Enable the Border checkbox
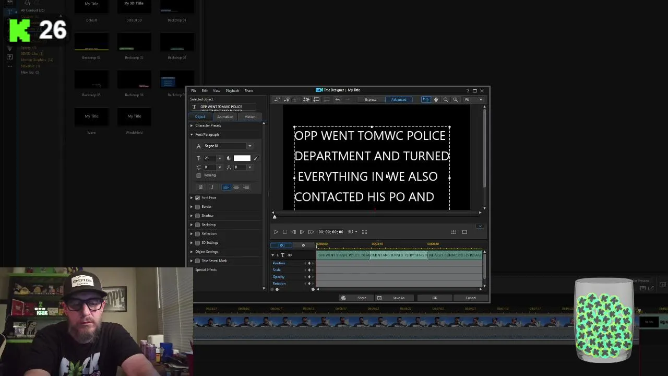The height and width of the screenshot is (376, 668). click(197, 207)
